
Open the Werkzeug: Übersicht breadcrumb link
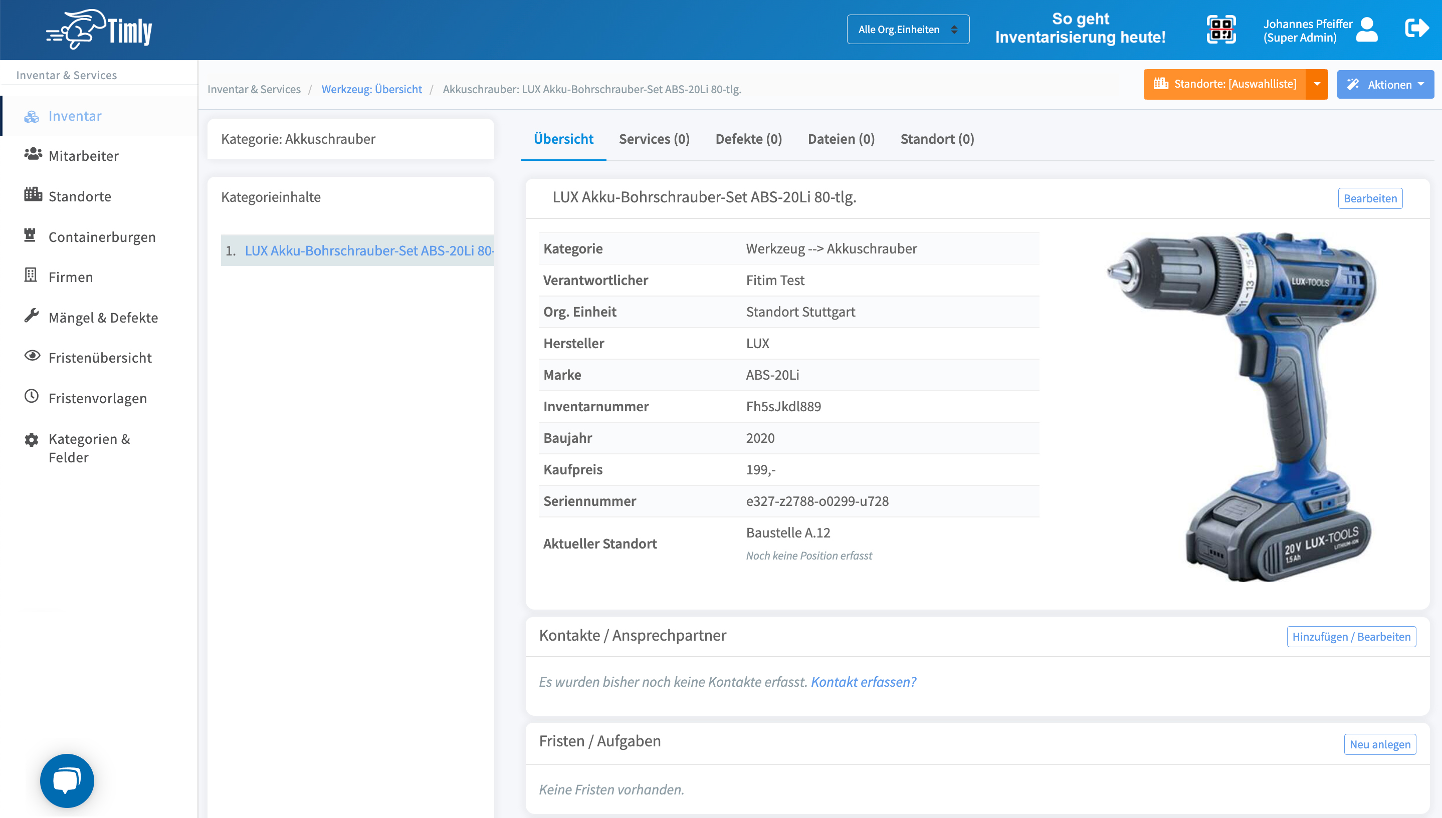click(x=371, y=89)
